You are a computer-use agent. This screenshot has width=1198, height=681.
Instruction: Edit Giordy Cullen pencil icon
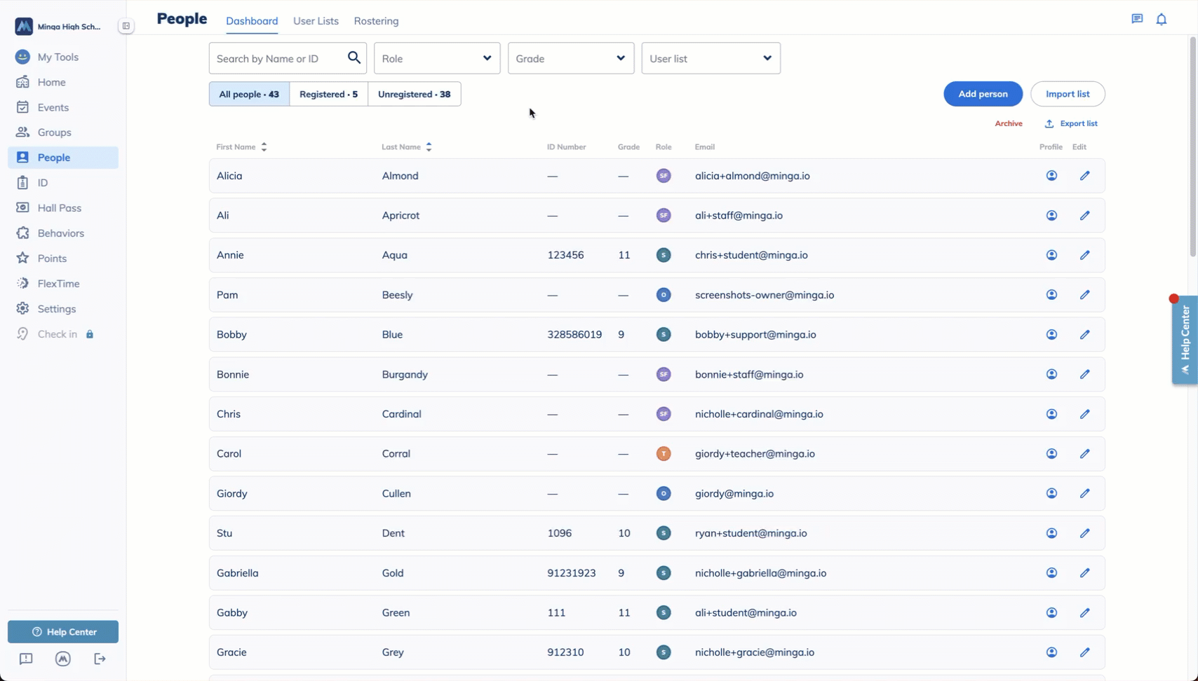[x=1084, y=493]
